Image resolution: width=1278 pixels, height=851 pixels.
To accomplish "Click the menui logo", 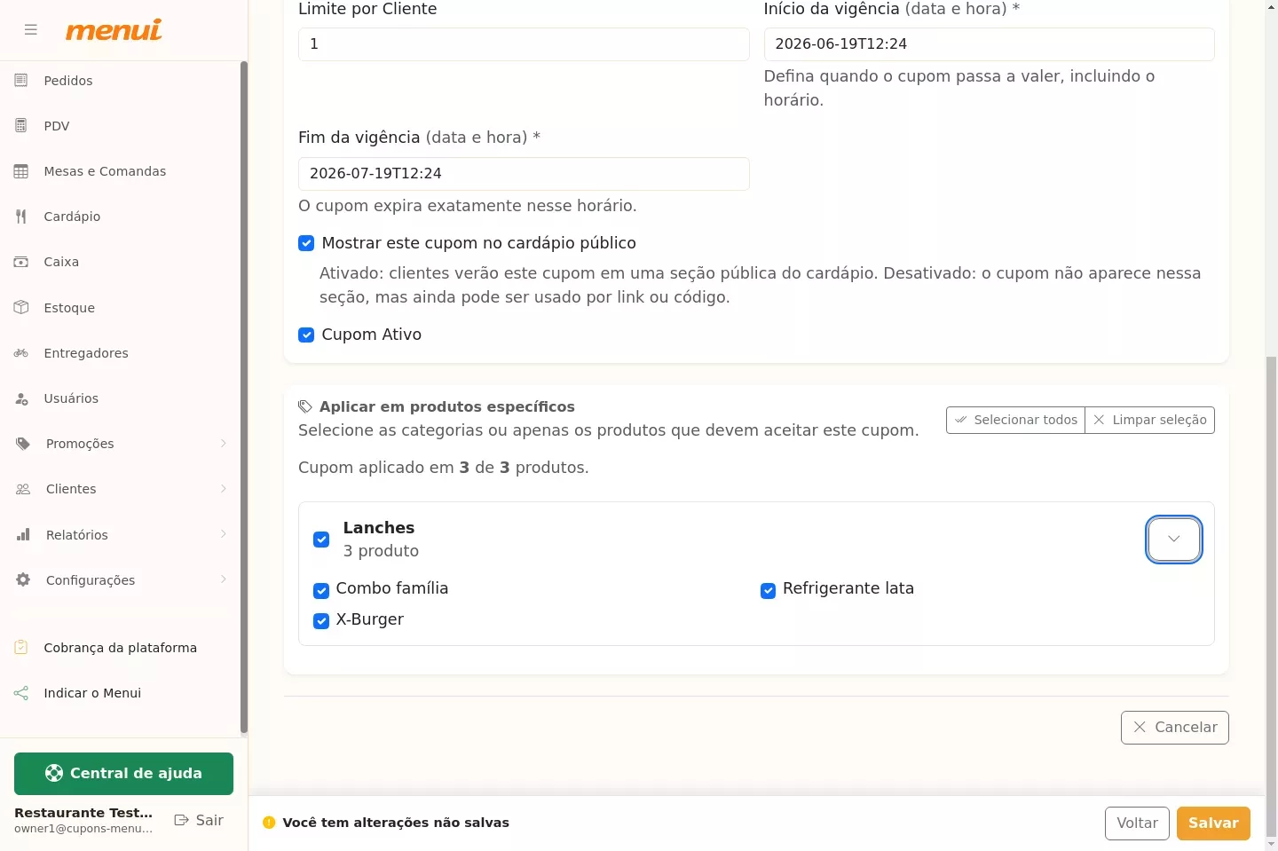I will coord(114,30).
